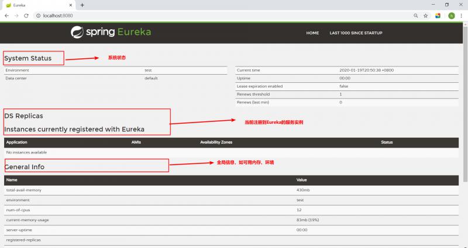Viewport: 468px width, 248px height.
Task: Click the 430mb value
Action: click(303, 190)
